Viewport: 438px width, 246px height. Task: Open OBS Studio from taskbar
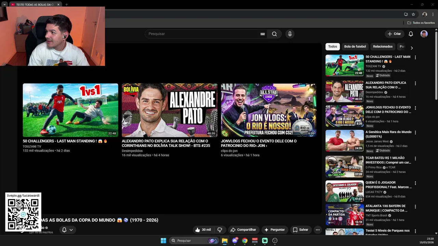click(275, 241)
